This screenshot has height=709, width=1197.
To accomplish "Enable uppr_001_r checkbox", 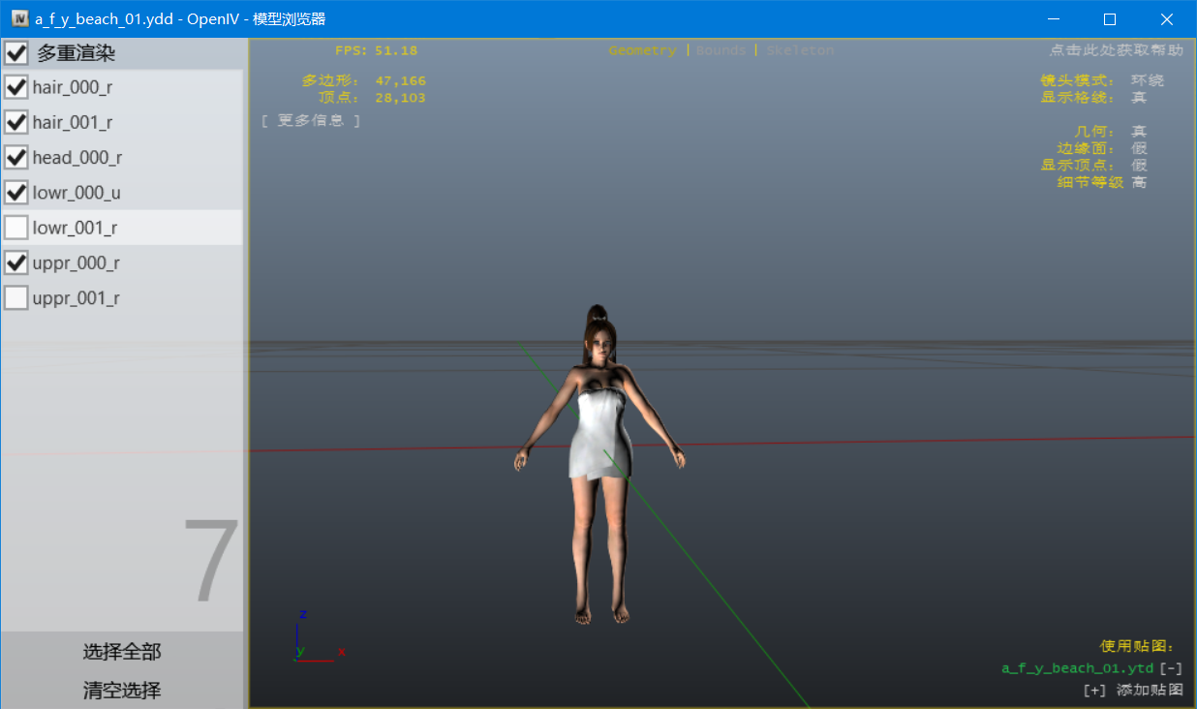I will pos(16,297).
